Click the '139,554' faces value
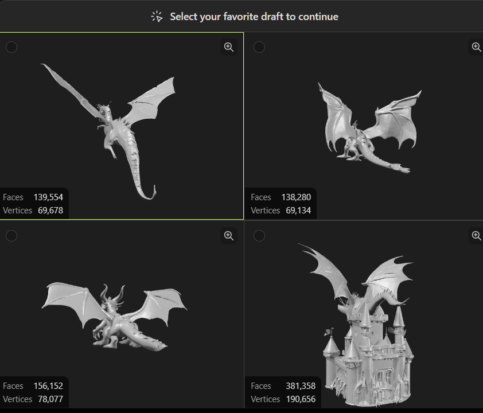 [48, 197]
